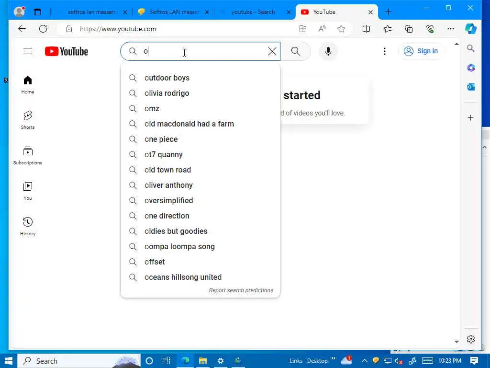Click the taskbar Search box
The image size is (490, 368).
click(x=79, y=361)
